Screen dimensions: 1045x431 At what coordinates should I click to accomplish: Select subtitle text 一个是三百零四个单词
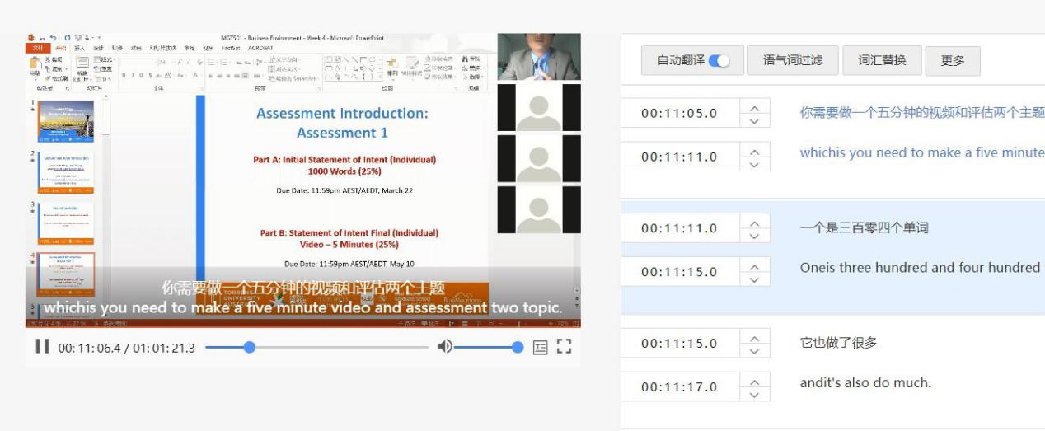pyautogui.click(x=865, y=227)
